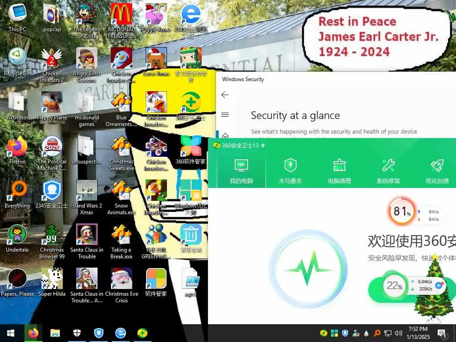456x342 pixels.
Task: Open the a.ps1 script file
Action: (191, 282)
